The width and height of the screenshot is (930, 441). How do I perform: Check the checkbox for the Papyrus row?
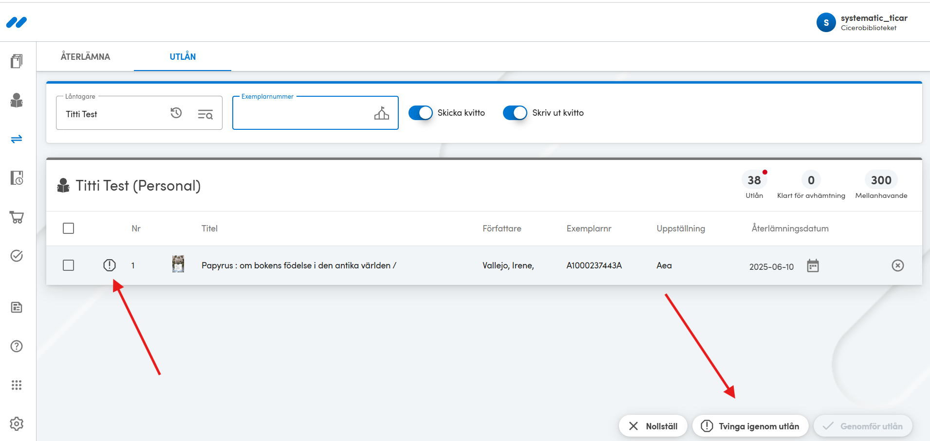coord(69,265)
